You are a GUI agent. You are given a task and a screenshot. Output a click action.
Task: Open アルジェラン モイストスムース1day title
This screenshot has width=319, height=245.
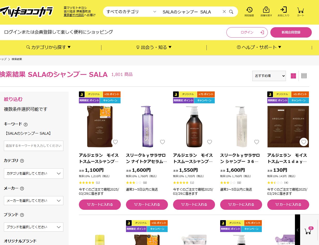288,158
